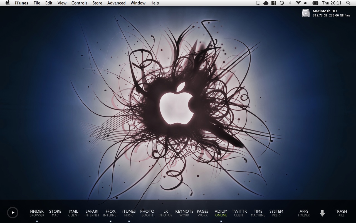Open Time Machine dock item
Screen dimensions: 356x223
click(258, 213)
